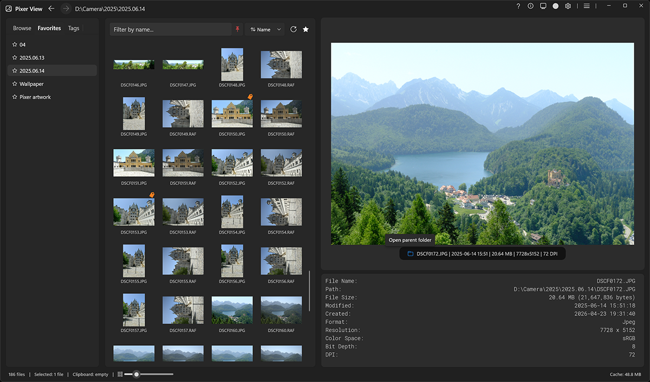Switch to the Tags tab
The image size is (650, 382).
point(74,28)
